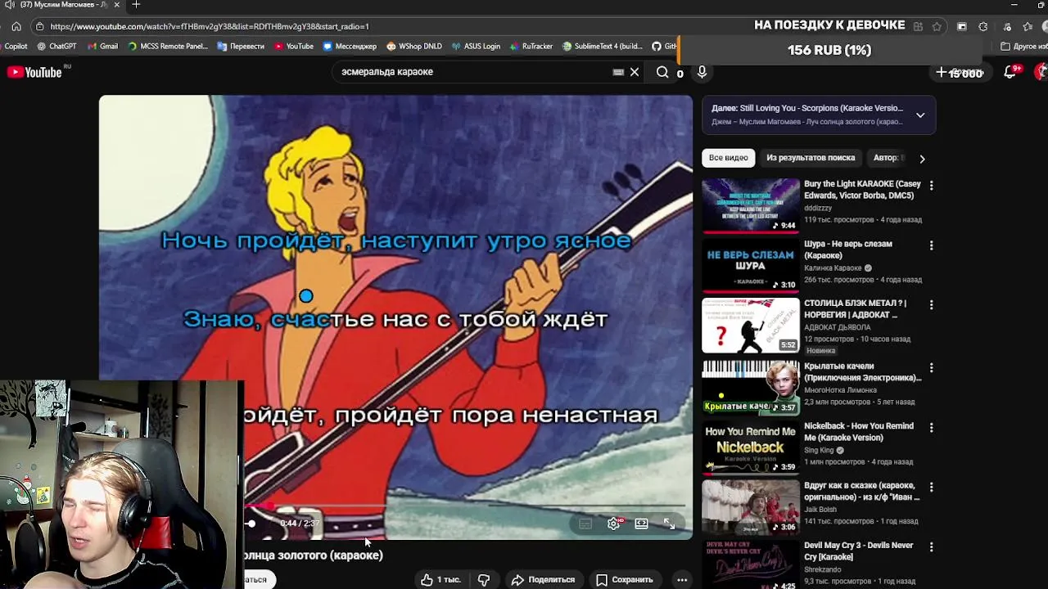Open YouTube bookmark in bookmarks bar
This screenshot has height=589, width=1048.
tap(294, 47)
